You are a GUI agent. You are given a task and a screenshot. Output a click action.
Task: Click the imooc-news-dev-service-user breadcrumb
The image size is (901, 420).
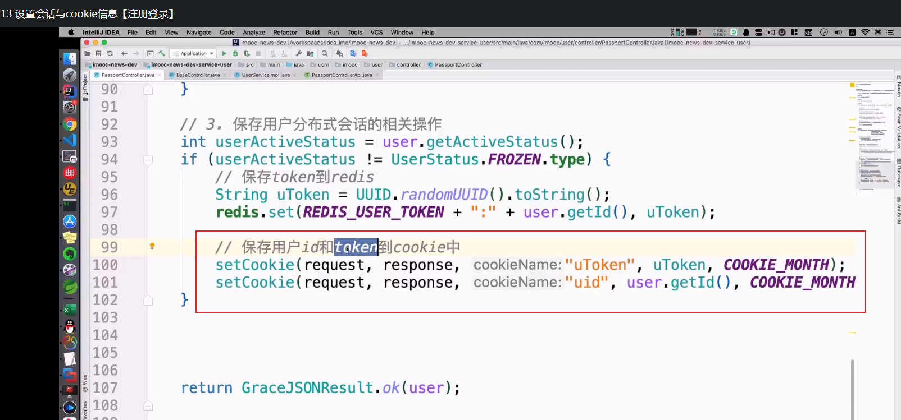point(188,64)
